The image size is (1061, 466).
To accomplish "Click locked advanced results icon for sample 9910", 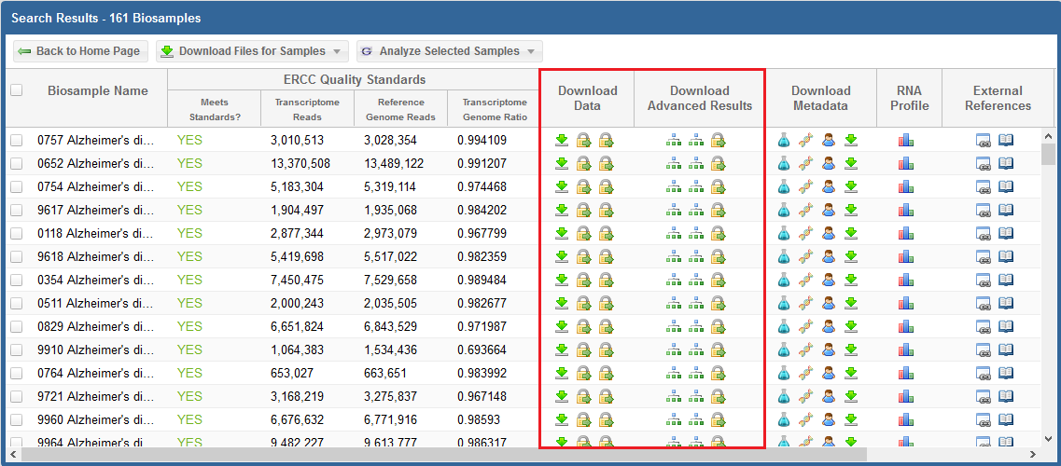I will [x=718, y=349].
